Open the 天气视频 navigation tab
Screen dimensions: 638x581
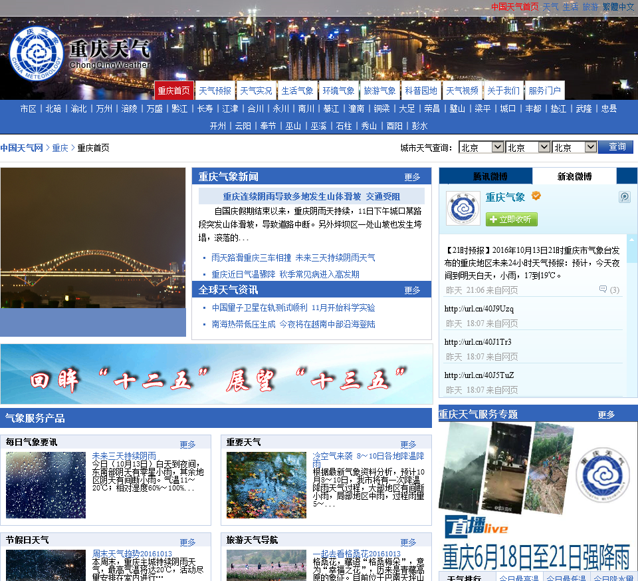pyautogui.click(x=462, y=91)
